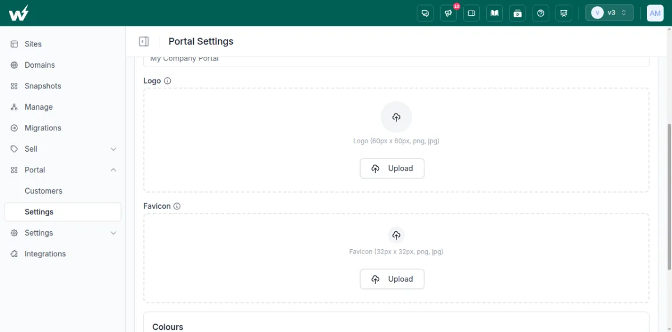Open the documentation book icon
Image resolution: width=672 pixels, height=332 pixels.
click(494, 13)
